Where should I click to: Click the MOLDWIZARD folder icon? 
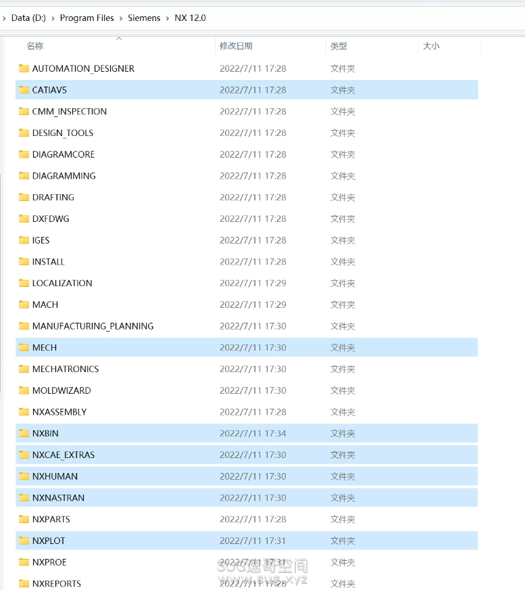(24, 390)
